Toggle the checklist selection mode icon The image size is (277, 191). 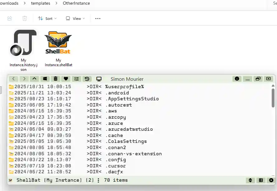76,79
